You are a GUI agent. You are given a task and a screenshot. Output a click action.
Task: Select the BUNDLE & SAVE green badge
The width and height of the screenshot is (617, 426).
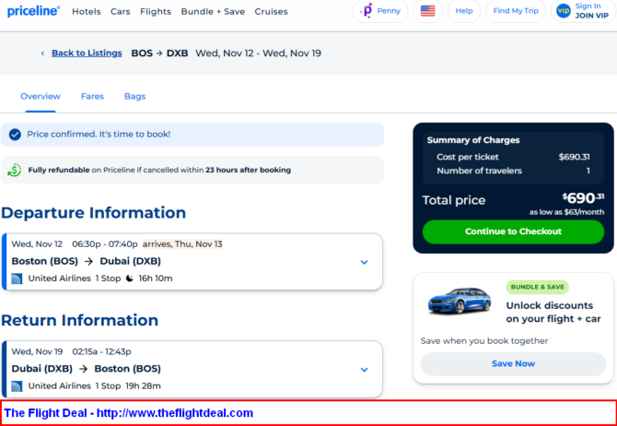[x=537, y=288]
